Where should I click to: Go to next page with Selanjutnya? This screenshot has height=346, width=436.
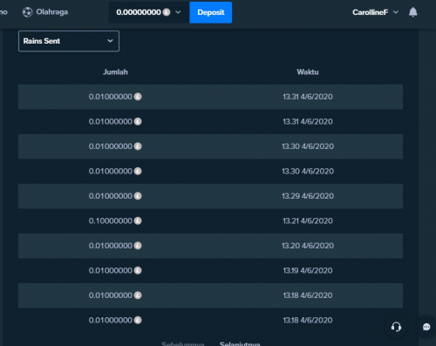[x=240, y=343]
